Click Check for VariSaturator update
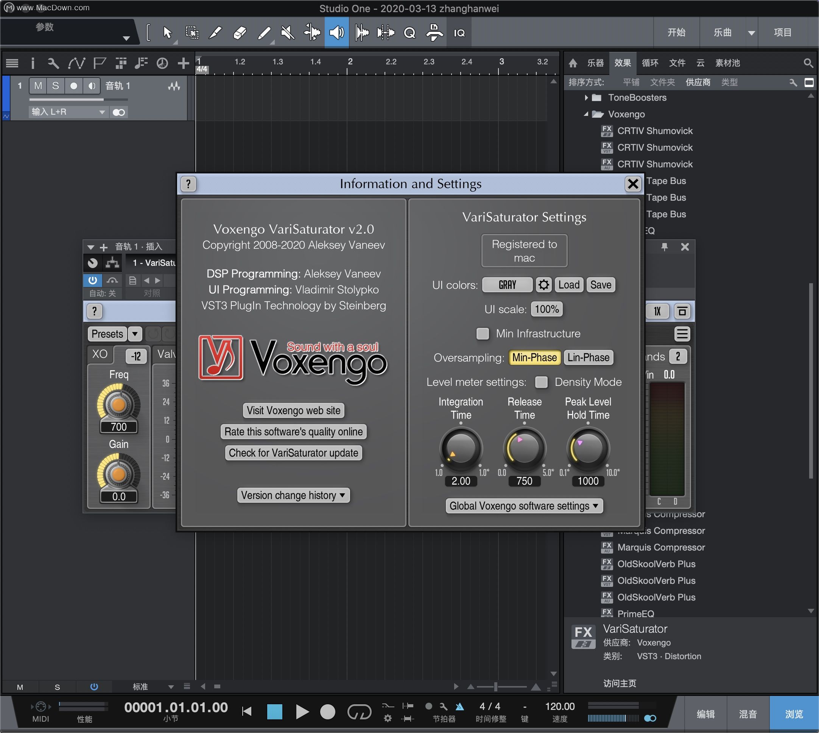The image size is (819, 733). point(293,453)
